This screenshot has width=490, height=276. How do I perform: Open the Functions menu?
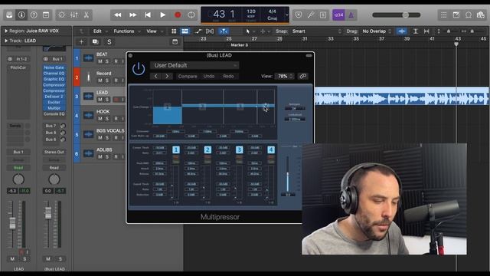pyautogui.click(x=124, y=31)
